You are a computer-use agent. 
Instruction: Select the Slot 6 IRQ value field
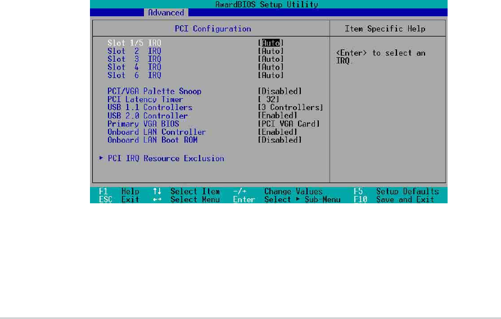tap(270, 75)
